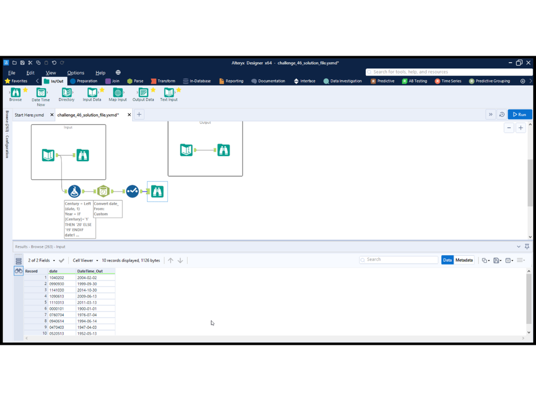Open the File menu
This screenshot has height=401, width=536.
[x=12, y=73]
